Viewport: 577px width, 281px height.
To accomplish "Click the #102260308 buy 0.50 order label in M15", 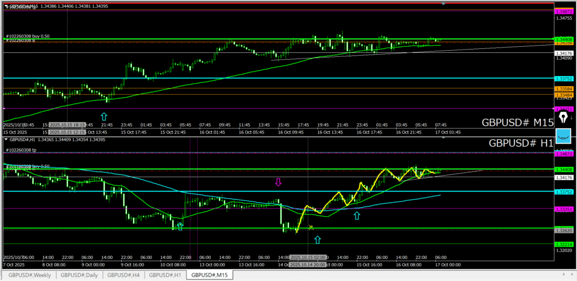I will pyautogui.click(x=28, y=36).
